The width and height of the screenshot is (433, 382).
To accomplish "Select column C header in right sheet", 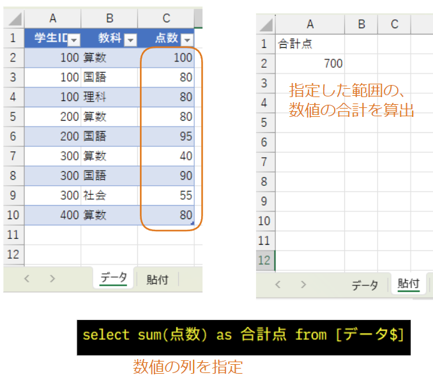I will (x=394, y=24).
